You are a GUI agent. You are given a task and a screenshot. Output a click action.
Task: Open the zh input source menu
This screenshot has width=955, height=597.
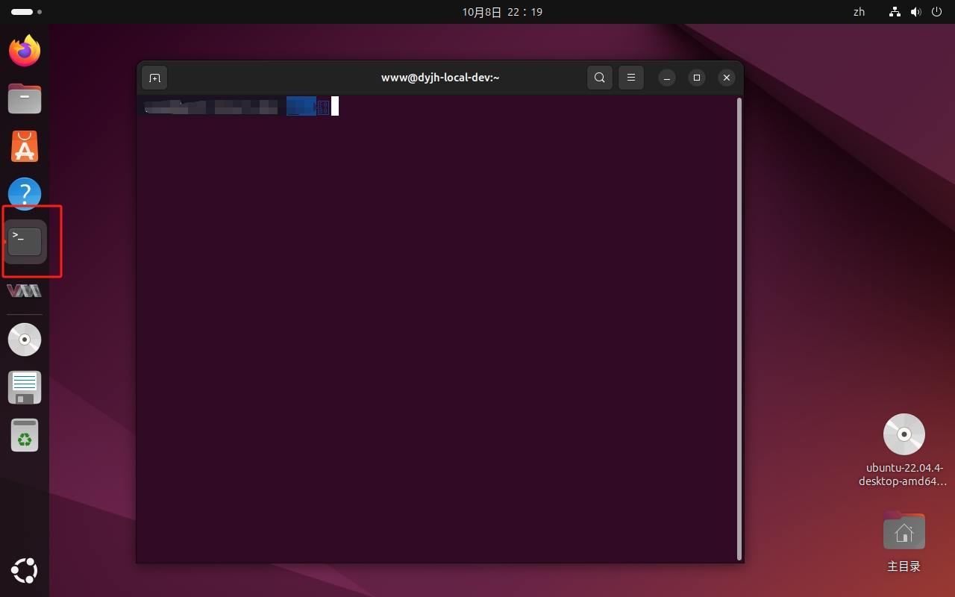pyautogui.click(x=859, y=12)
